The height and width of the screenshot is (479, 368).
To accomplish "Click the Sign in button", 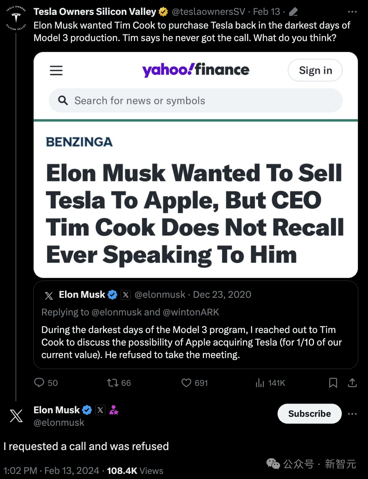I will click(315, 70).
